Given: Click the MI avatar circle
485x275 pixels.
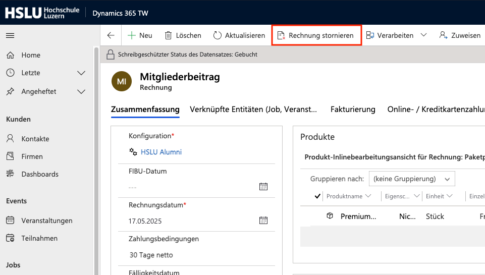Looking at the screenshot, I should coord(121,81).
